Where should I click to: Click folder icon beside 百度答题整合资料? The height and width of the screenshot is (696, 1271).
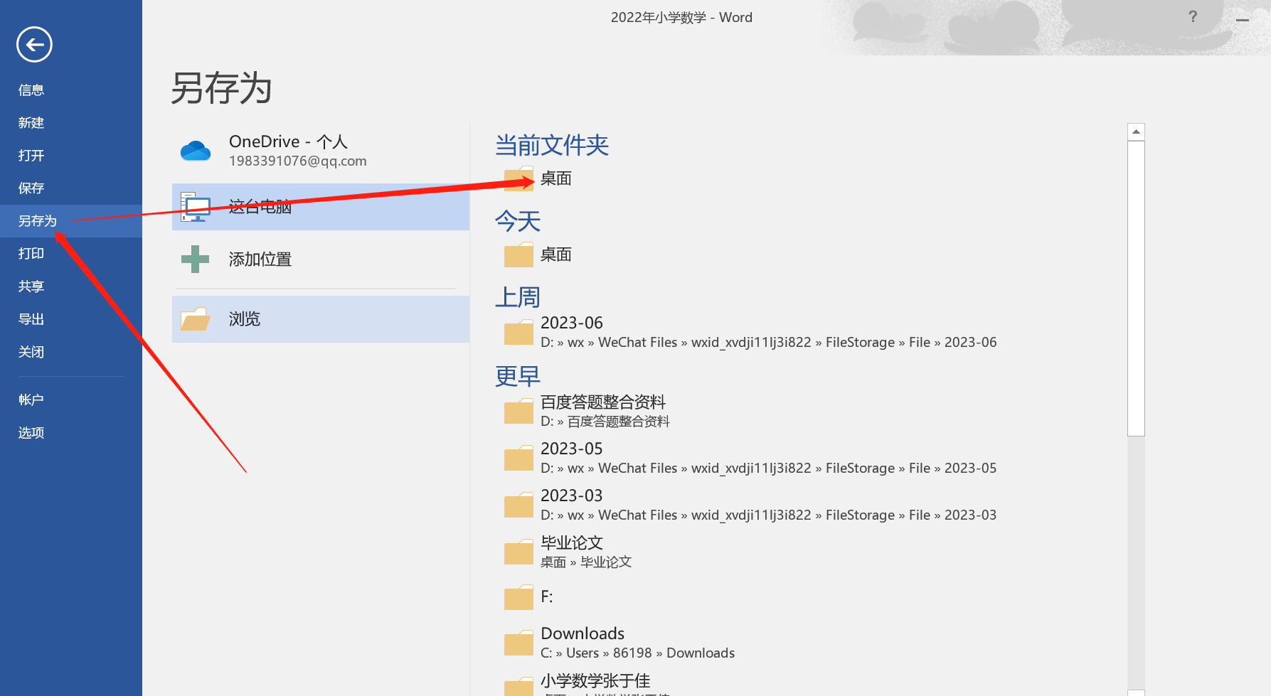click(518, 411)
